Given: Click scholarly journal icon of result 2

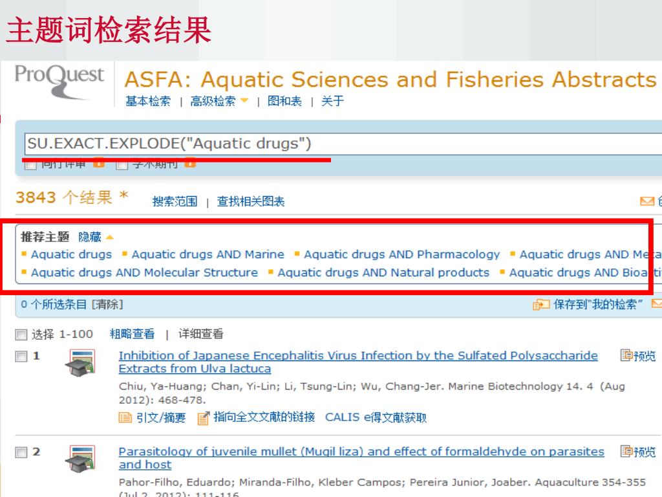Looking at the screenshot, I should 81,459.
